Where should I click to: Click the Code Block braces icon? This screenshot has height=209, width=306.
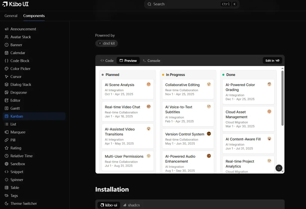(x=7, y=61)
